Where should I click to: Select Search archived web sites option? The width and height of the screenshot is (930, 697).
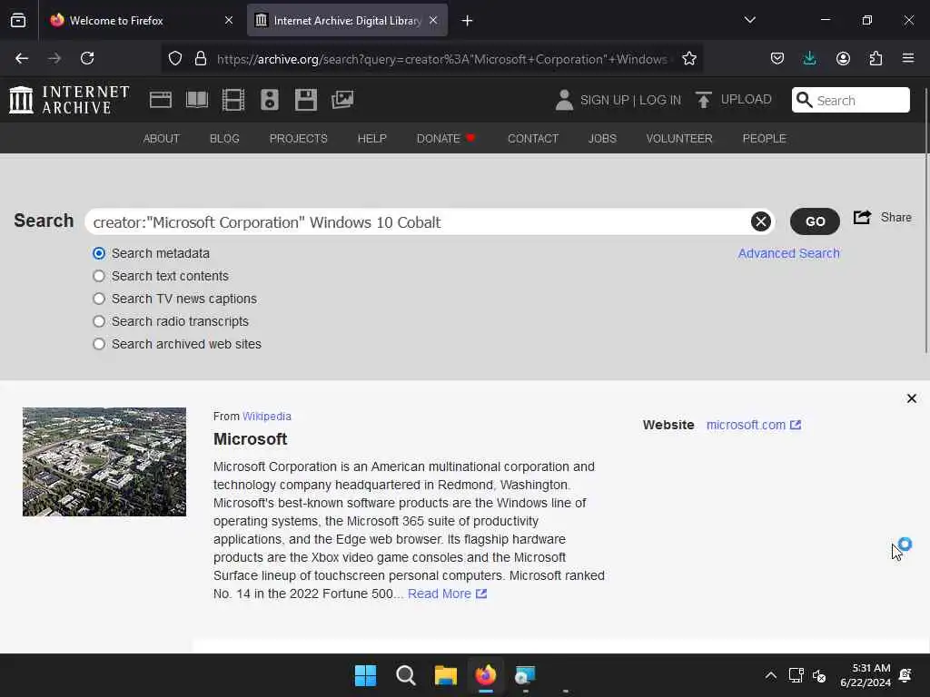click(99, 344)
